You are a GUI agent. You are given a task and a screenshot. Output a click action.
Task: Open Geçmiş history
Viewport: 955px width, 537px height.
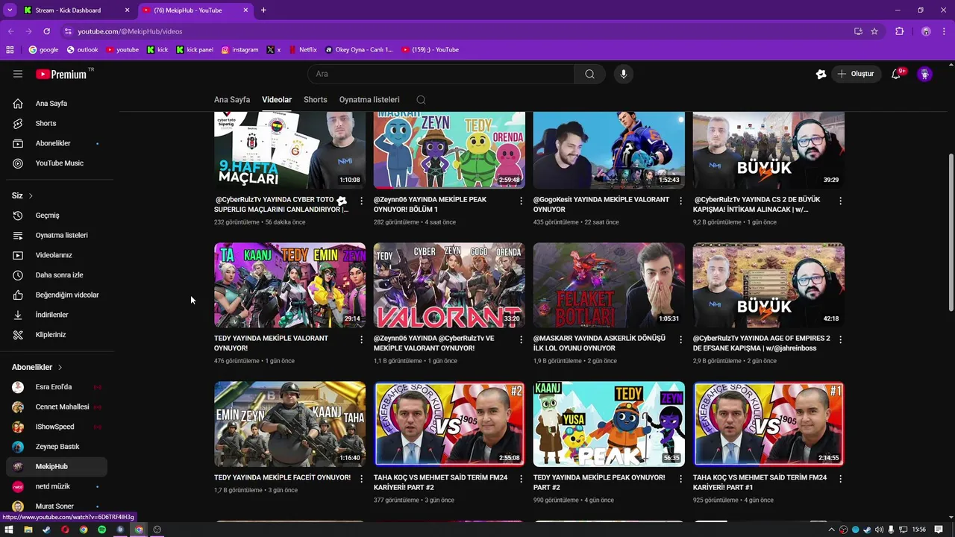pyautogui.click(x=57, y=216)
